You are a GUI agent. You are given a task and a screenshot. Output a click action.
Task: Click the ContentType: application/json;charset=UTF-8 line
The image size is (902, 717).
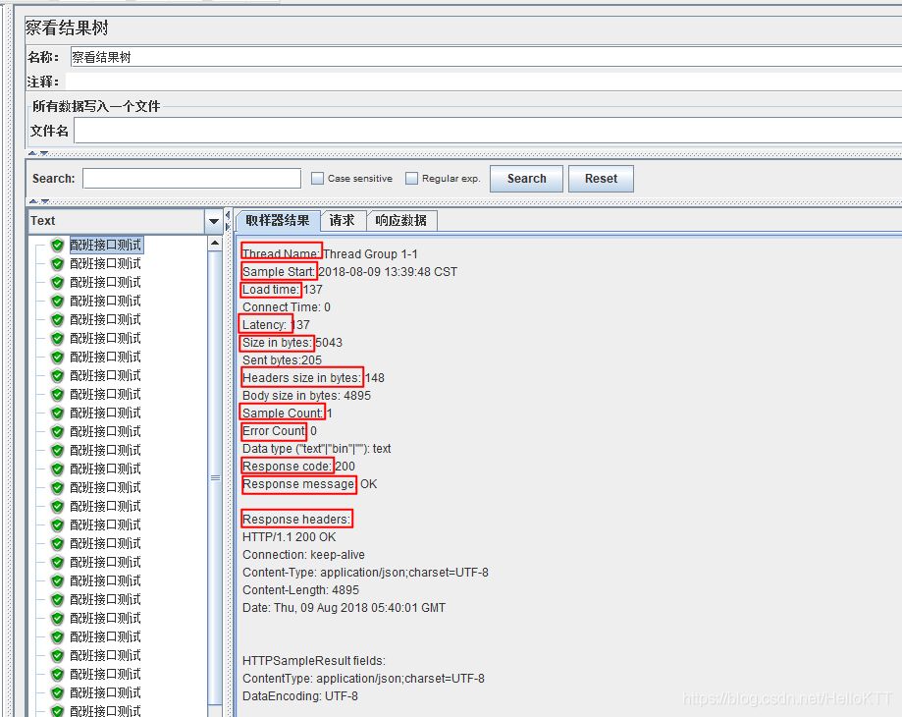(363, 679)
